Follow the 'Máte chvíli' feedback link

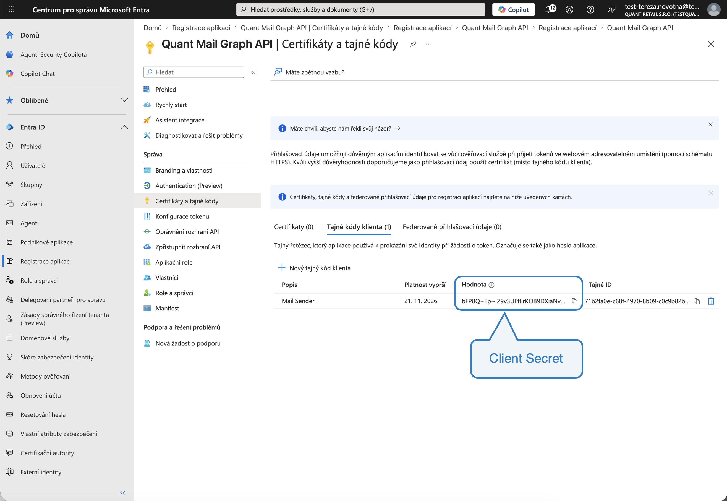[345, 128]
